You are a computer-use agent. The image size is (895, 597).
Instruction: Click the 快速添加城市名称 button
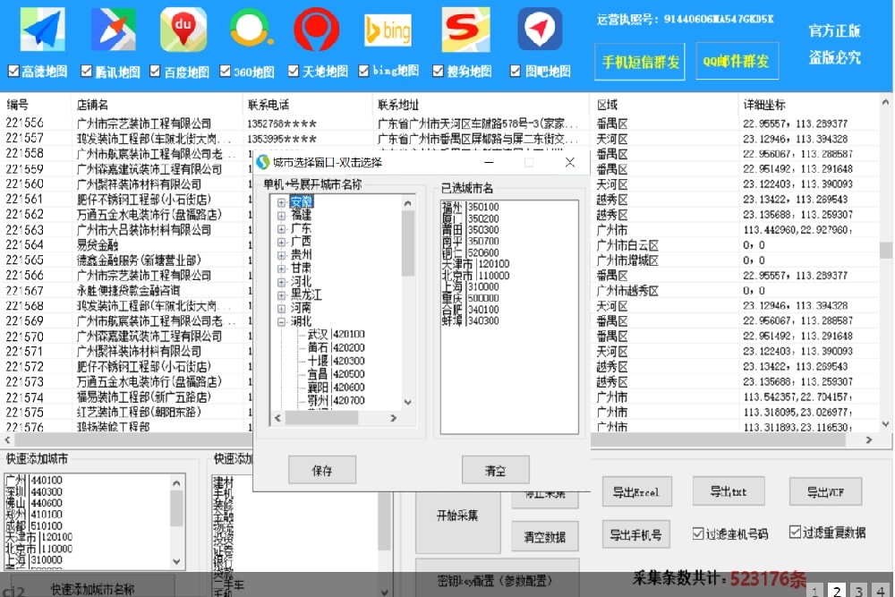click(92, 588)
